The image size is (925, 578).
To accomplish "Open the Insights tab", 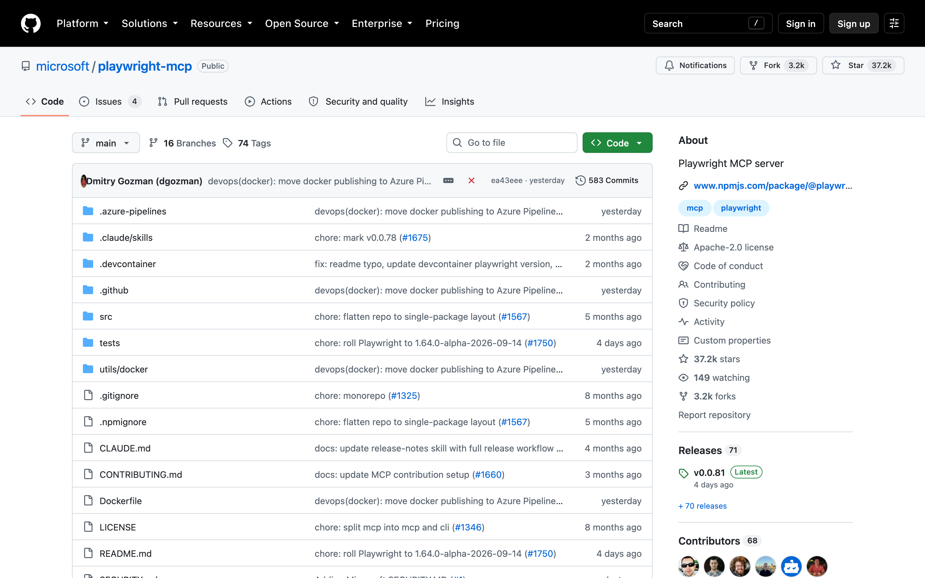I will [449, 102].
